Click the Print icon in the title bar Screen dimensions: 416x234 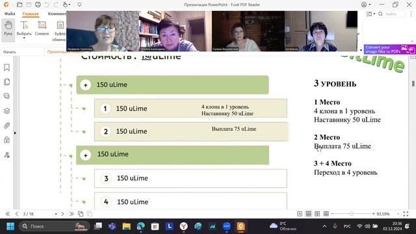pos(38,5)
